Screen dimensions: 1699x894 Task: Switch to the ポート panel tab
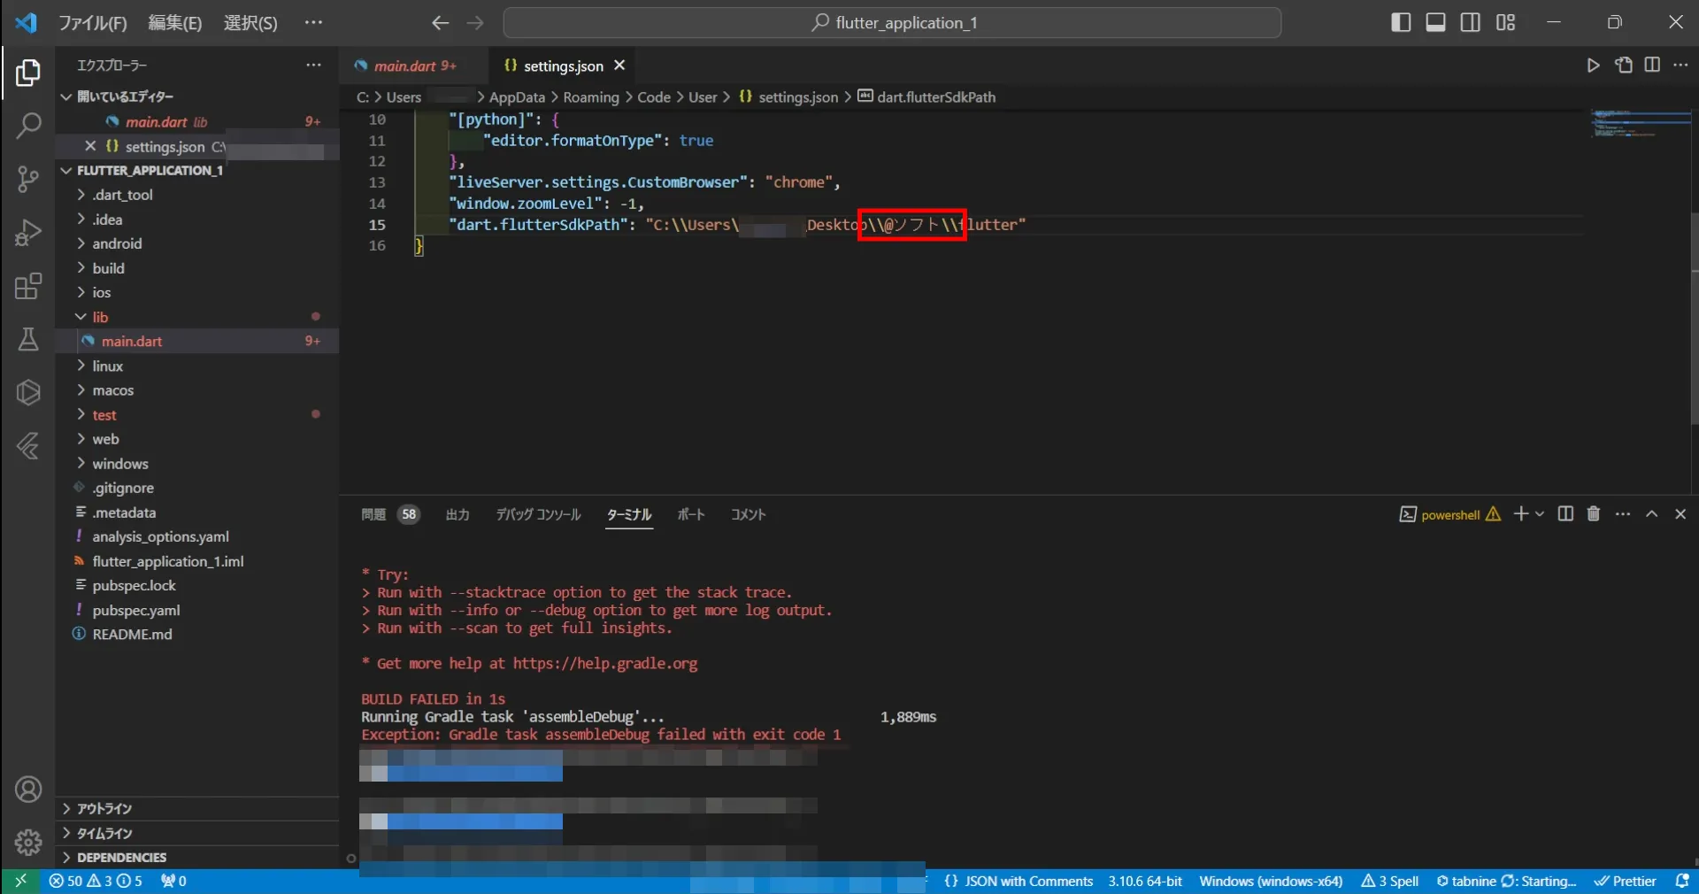point(691,514)
